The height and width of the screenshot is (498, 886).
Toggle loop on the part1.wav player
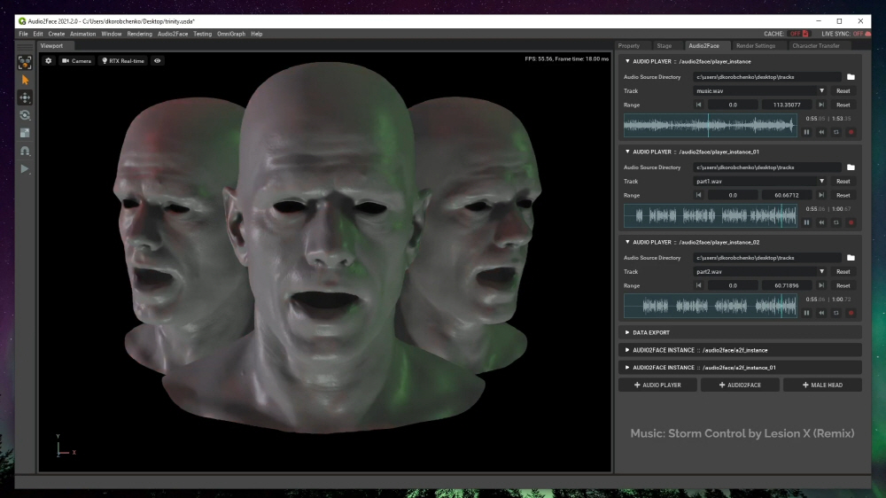point(835,222)
